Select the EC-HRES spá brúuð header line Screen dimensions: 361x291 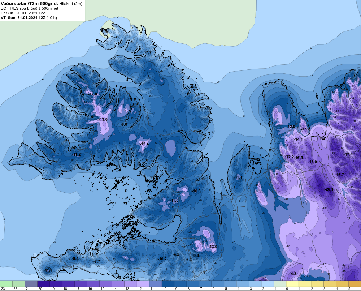pos(30,8)
